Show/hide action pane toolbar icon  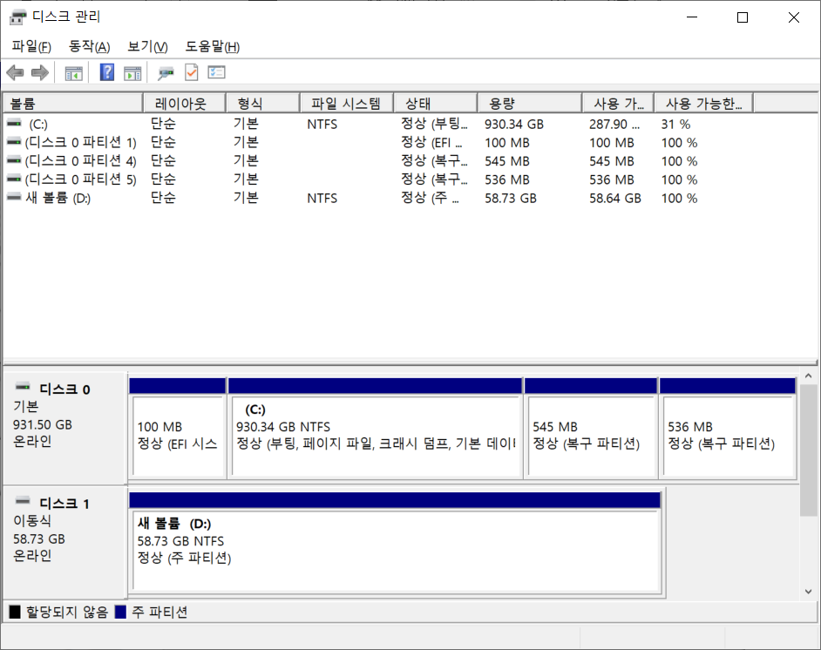point(132,73)
